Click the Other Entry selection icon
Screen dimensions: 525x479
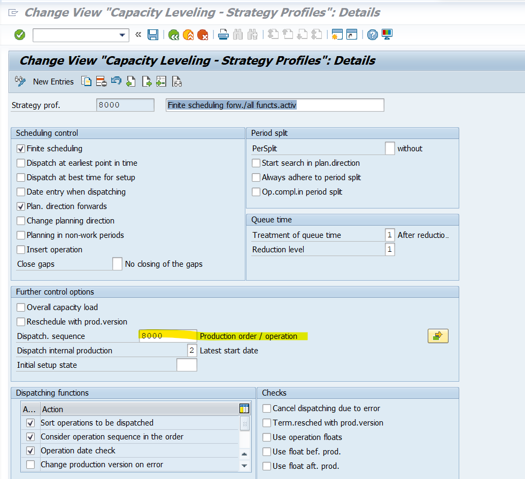[161, 81]
